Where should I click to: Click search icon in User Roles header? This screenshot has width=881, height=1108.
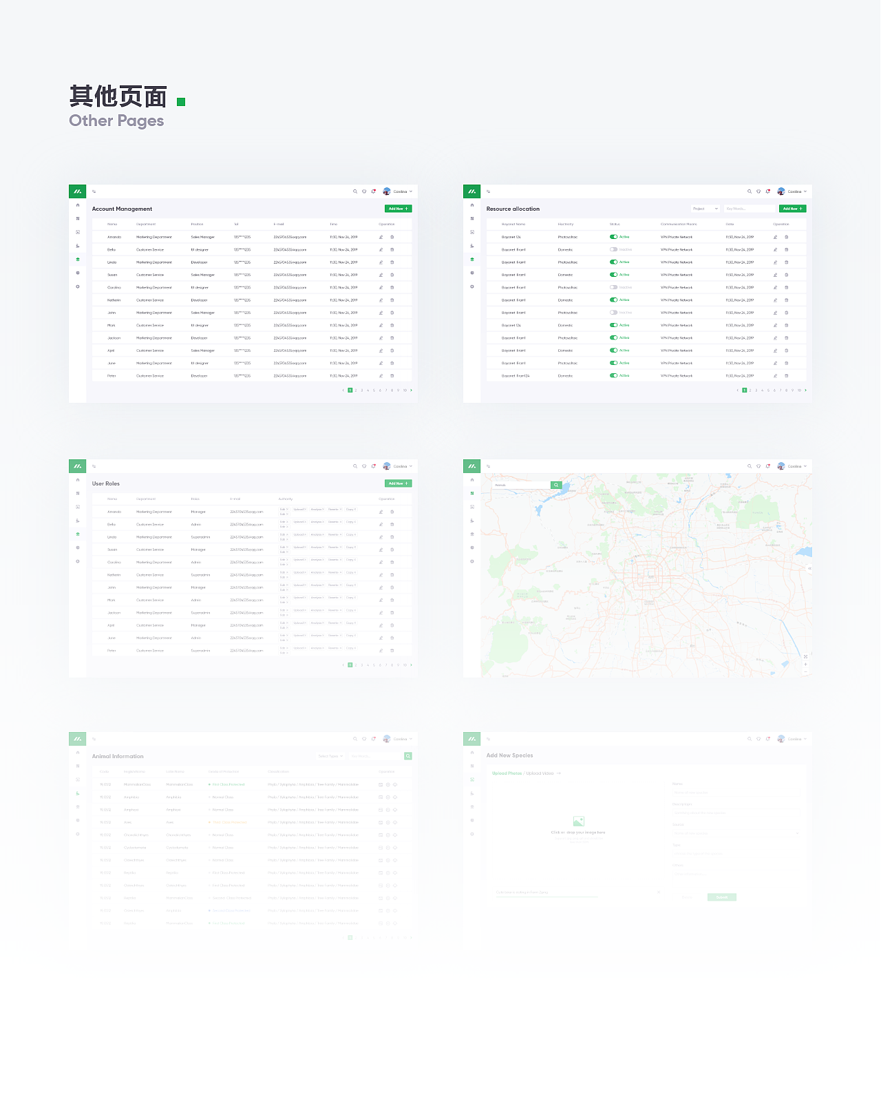(x=355, y=466)
